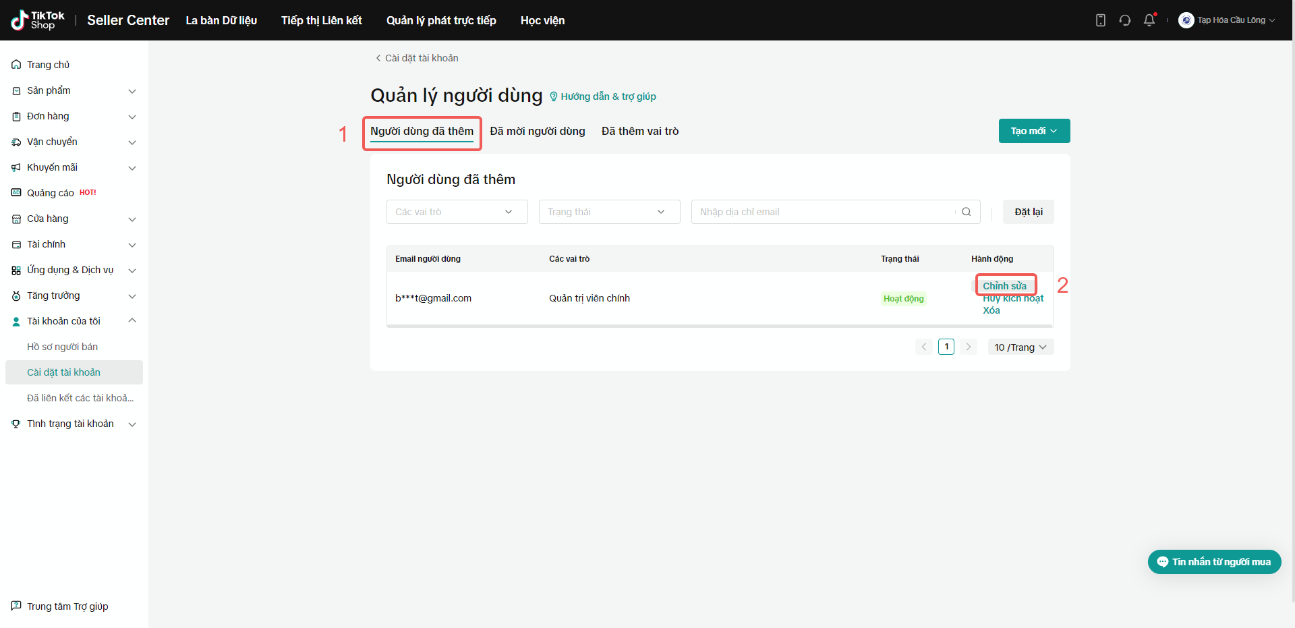This screenshot has width=1295, height=628.
Task: Click the email address search field
Action: click(x=823, y=212)
